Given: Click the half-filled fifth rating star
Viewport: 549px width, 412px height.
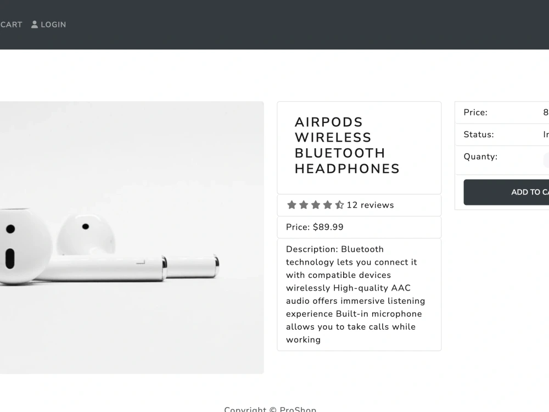Looking at the screenshot, I should [339, 205].
